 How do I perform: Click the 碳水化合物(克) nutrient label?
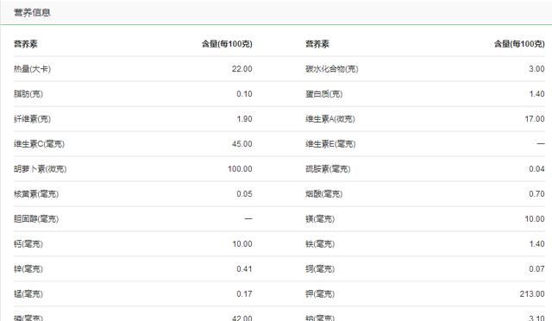click(331, 69)
